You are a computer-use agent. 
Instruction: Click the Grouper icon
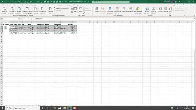click(160, 9)
